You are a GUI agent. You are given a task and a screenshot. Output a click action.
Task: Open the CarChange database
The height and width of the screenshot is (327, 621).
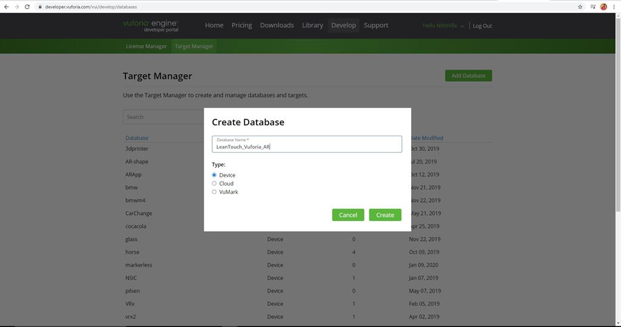139,213
